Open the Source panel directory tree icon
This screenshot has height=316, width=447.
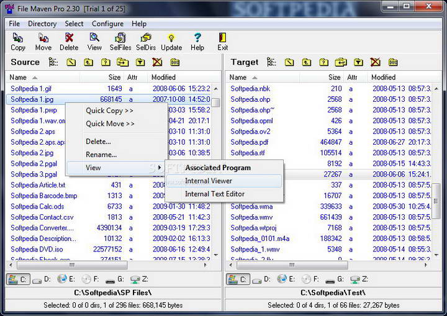[x=53, y=62]
